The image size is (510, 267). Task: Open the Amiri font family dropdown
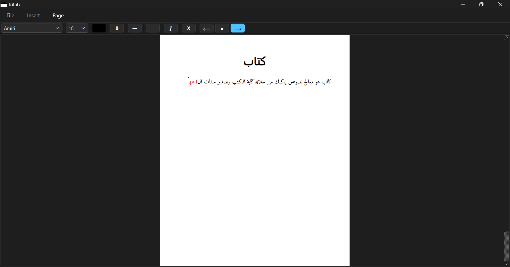[32, 28]
